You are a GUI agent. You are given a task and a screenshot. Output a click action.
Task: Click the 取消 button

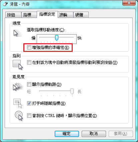94,134
